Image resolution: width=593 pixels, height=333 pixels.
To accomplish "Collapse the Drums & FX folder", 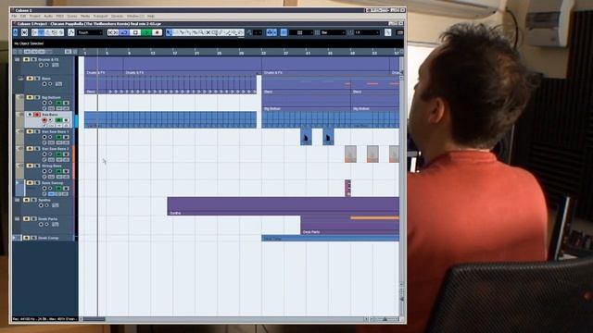I will (17, 59).
